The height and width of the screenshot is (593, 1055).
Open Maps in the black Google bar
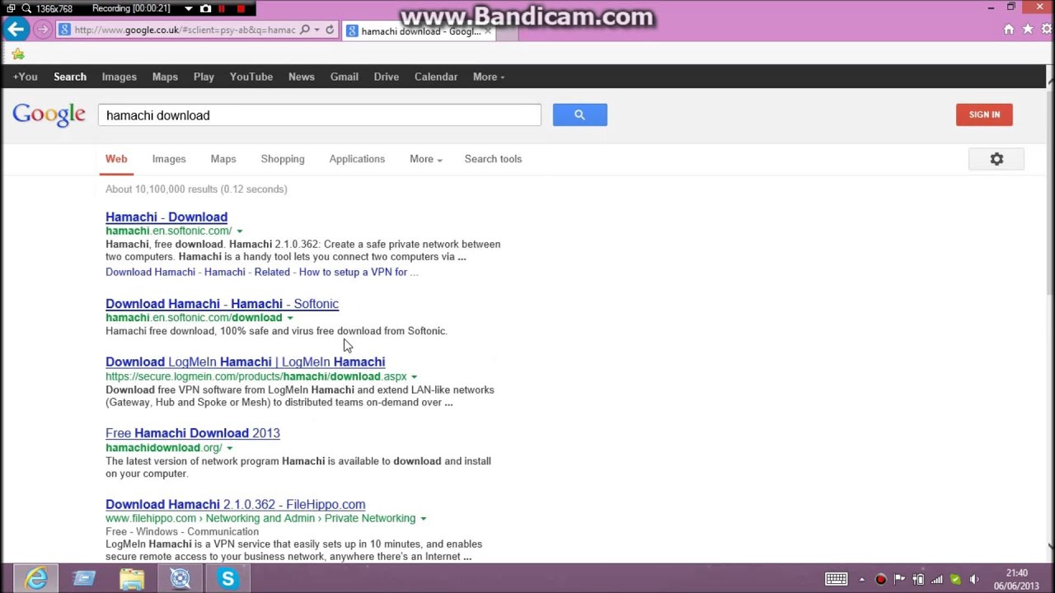tap(165, 77)
